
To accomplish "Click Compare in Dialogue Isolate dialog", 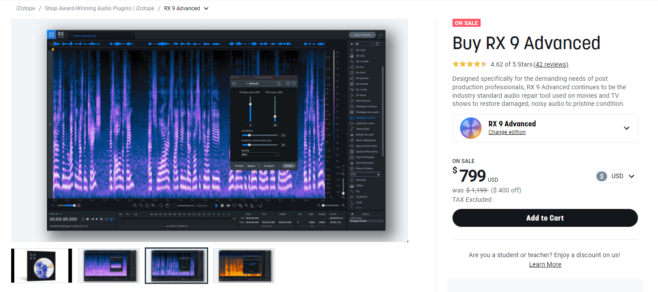I will 269,166.
